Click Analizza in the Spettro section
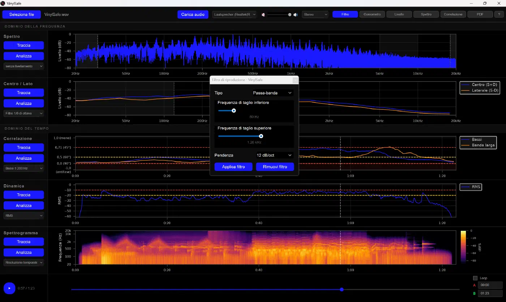506x302 pixels. (x=24, y=56)
